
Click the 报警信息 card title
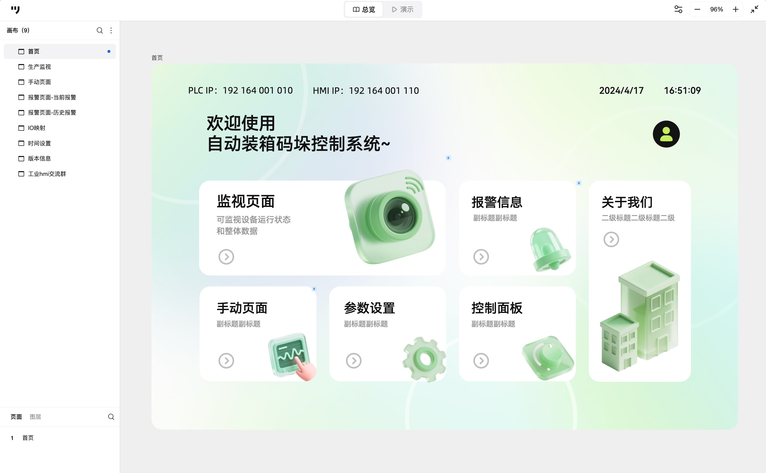tap(497, 202)
